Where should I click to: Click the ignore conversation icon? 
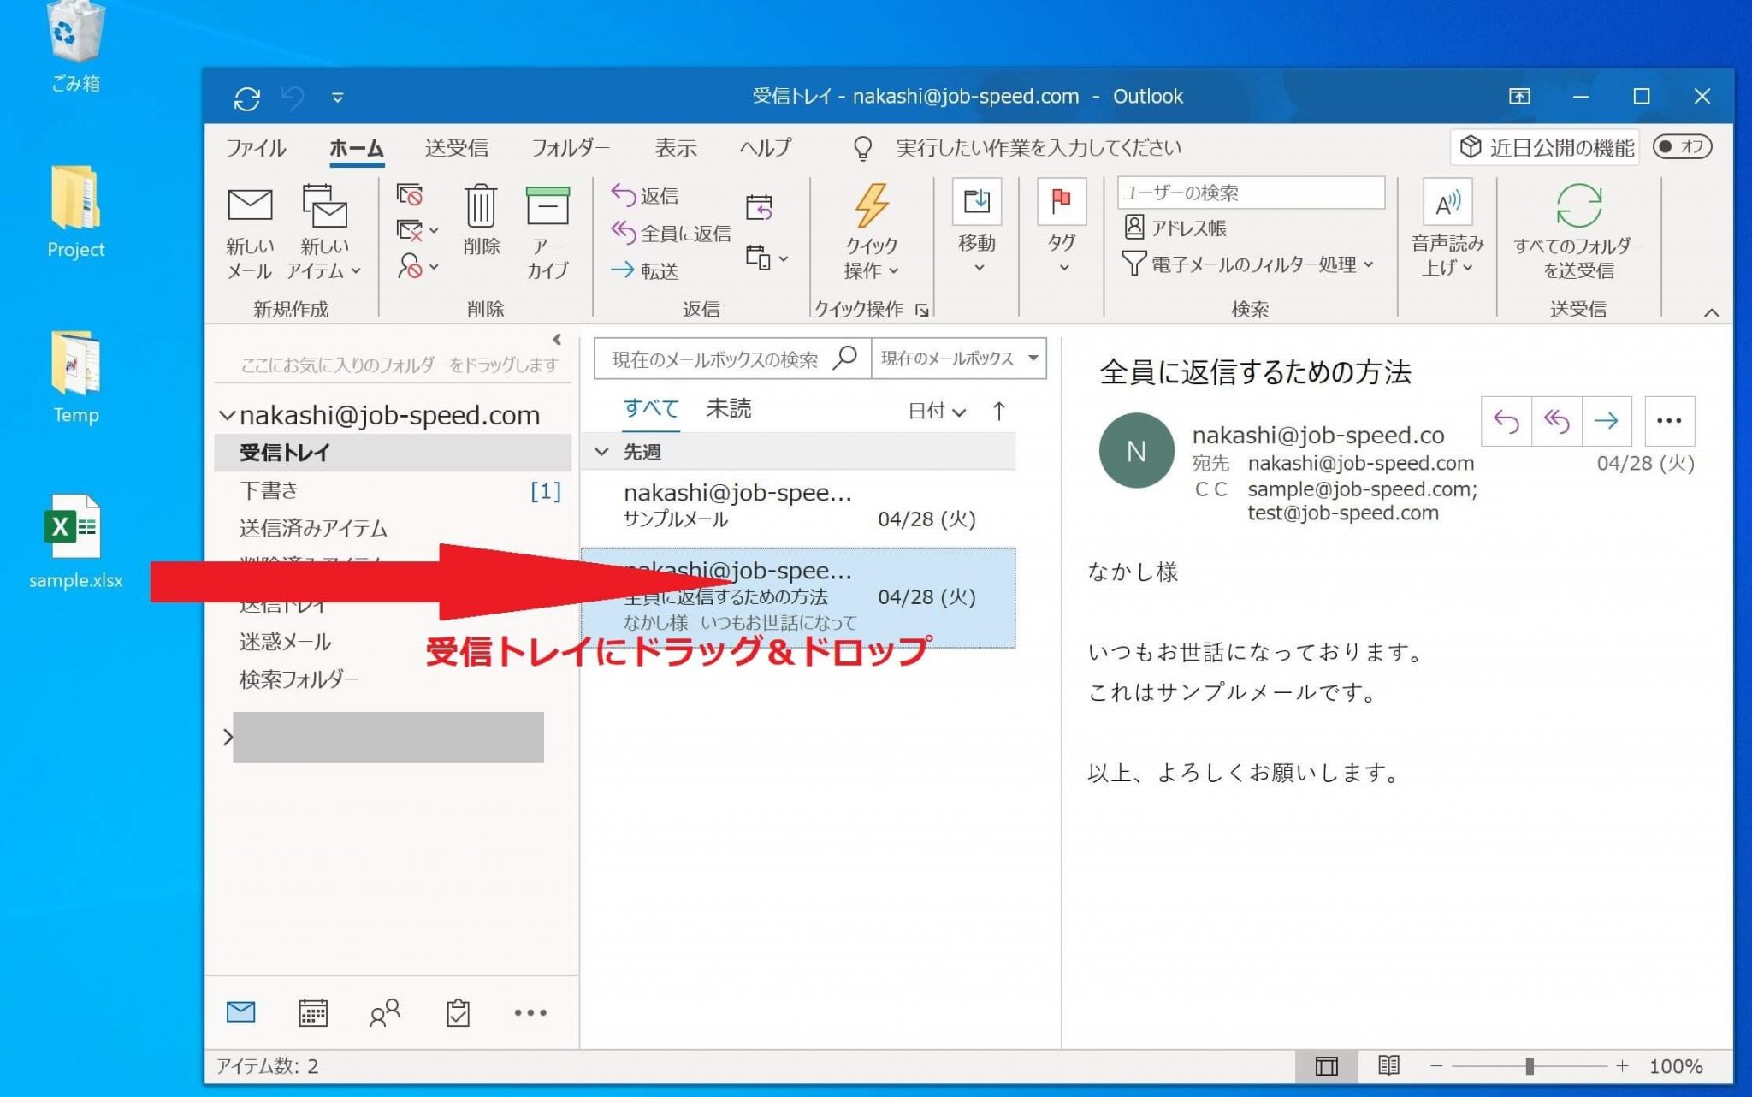[x=410, y=195]
